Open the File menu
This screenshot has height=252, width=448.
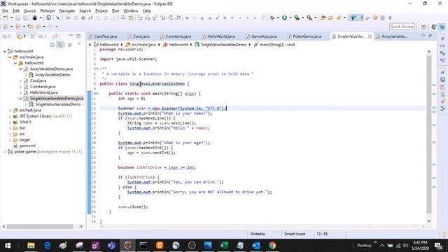[x=5, y=10]
